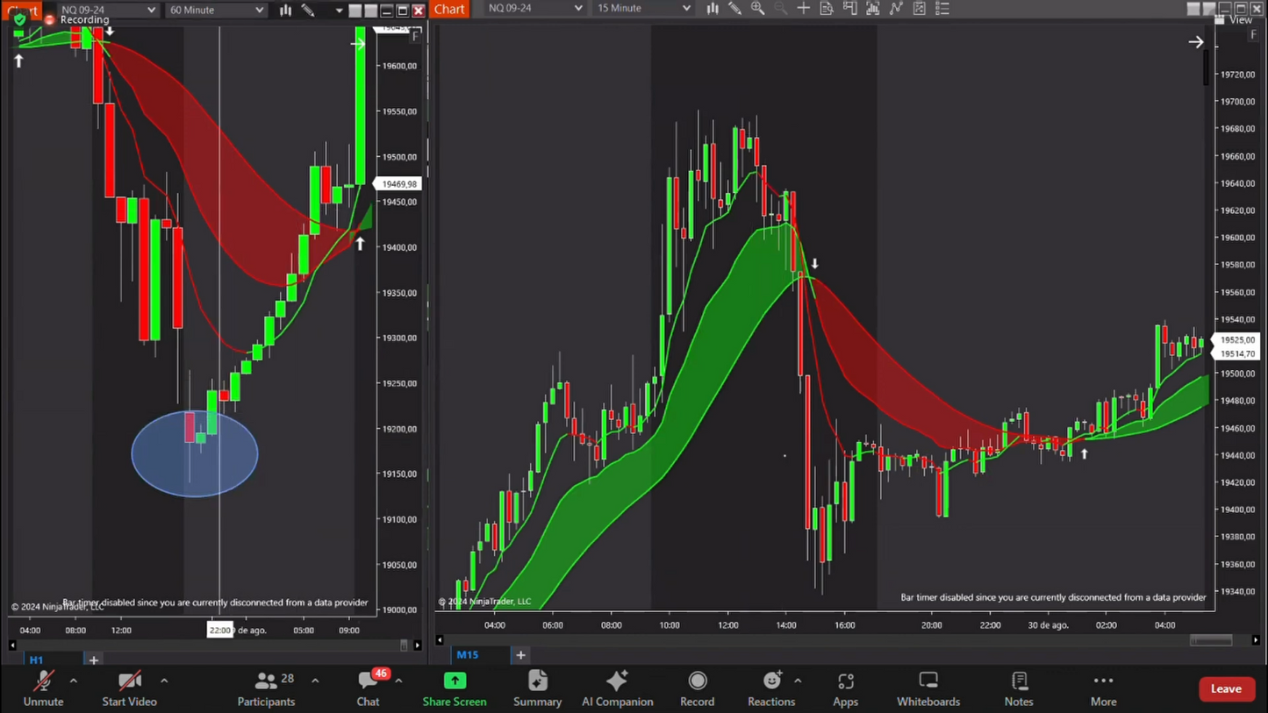Click the white right arrow on M15 chart
Screen dimensions: 1268x713
pos(1195,41)
